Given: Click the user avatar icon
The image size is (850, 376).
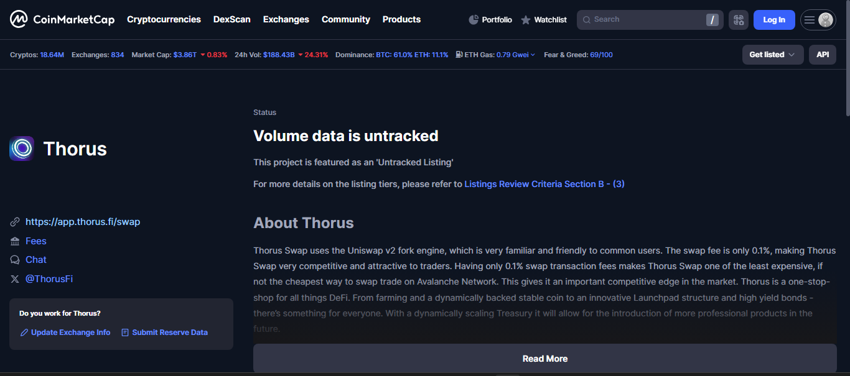Looking at the screenshot, I should point(826,20).
